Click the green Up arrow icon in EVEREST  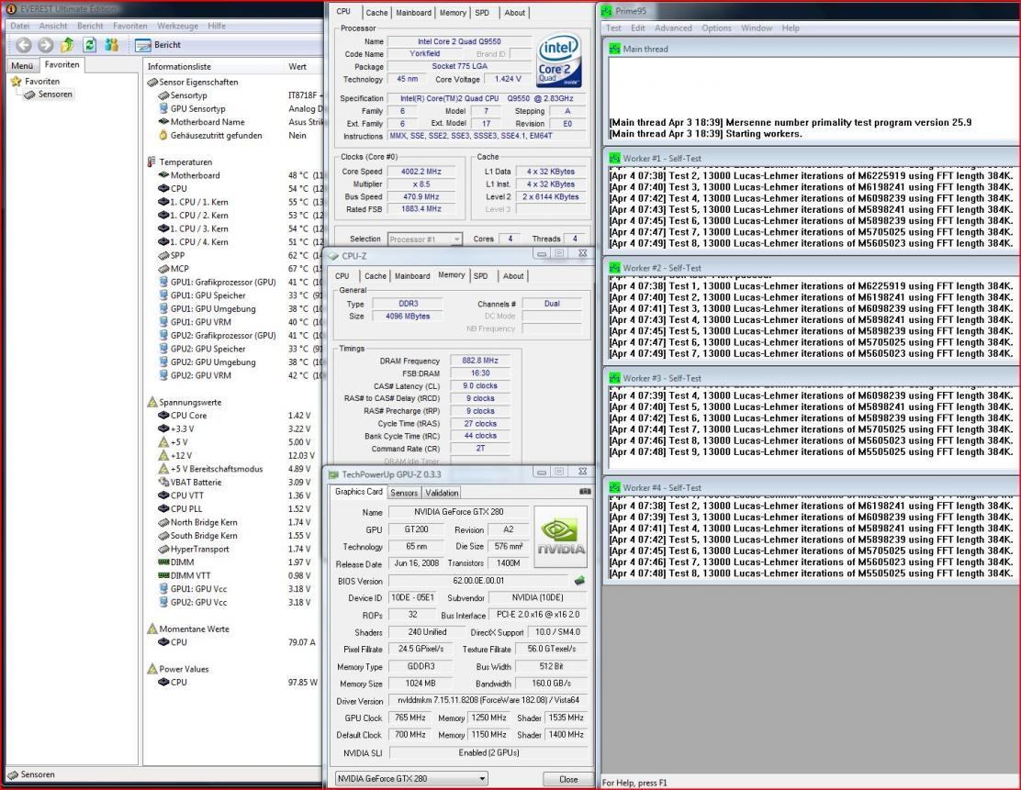pyautogui.click(x=67, y=45)
